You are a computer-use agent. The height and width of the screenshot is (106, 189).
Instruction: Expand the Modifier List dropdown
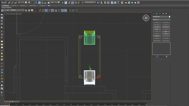(162, 20)
